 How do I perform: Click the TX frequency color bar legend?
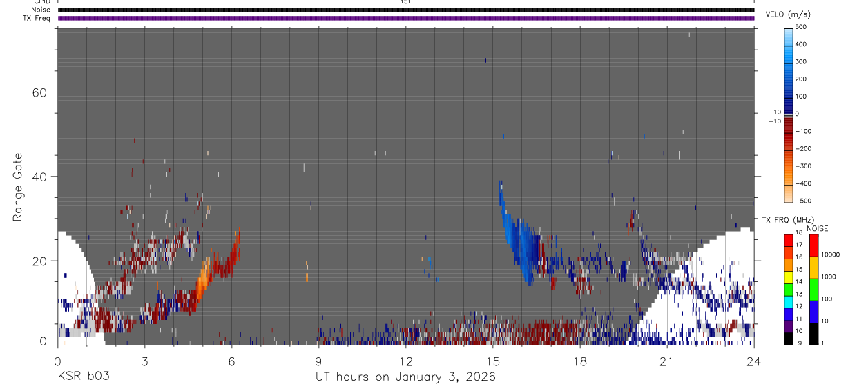coord(789,289)
